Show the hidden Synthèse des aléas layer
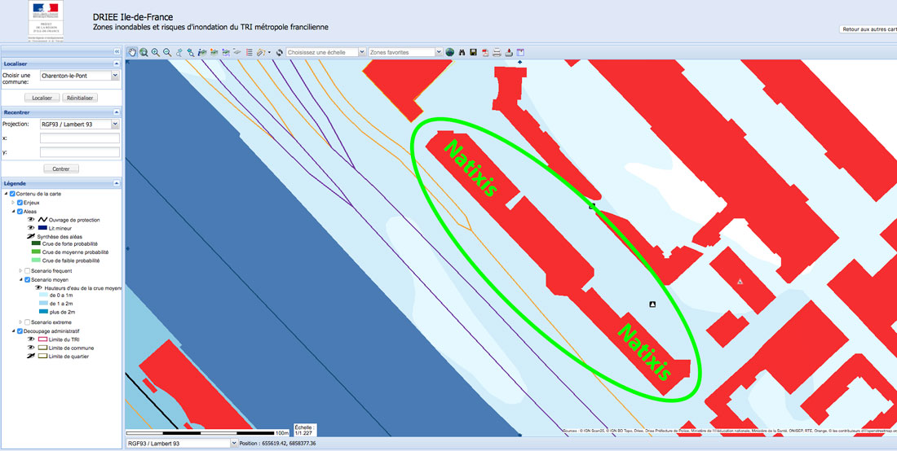The image size is (897, 451). 31,236
